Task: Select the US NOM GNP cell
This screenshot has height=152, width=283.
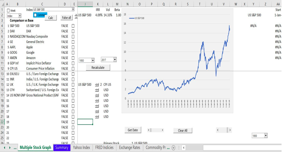Action: [x=18, y=95]
